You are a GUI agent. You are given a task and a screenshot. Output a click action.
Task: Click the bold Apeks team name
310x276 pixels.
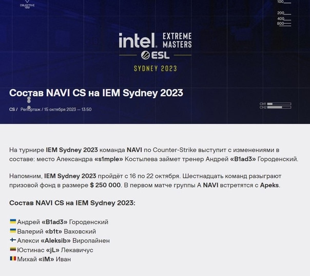point(269,185)
